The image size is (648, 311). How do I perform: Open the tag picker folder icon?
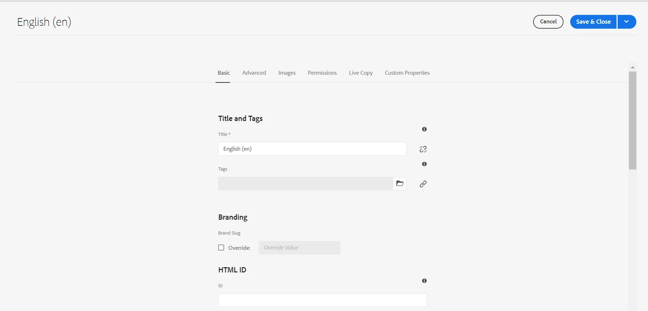tap(400, 184)
